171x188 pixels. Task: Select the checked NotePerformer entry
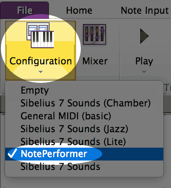84,154
